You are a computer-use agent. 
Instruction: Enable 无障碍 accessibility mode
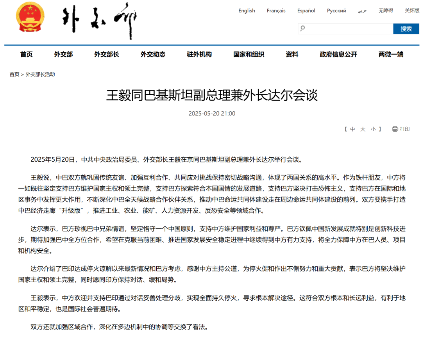tap(386, 11)
